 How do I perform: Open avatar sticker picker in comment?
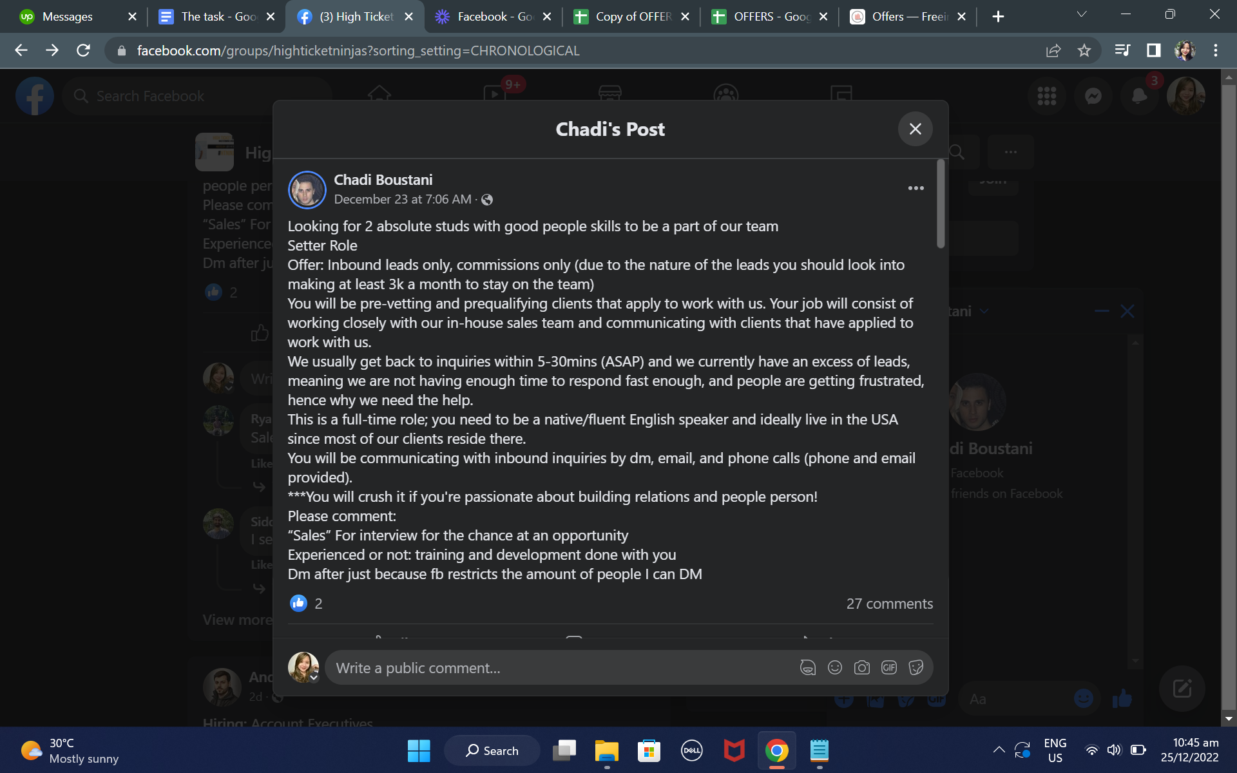(x=808, y=668)
